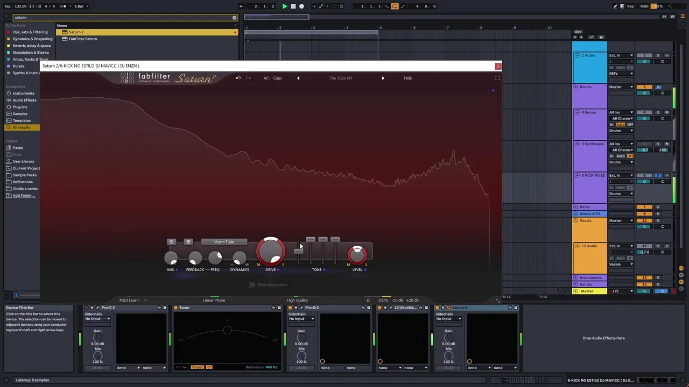Toggle Linear Phase option
689x387 pixels.
click(x=214, y=300)
